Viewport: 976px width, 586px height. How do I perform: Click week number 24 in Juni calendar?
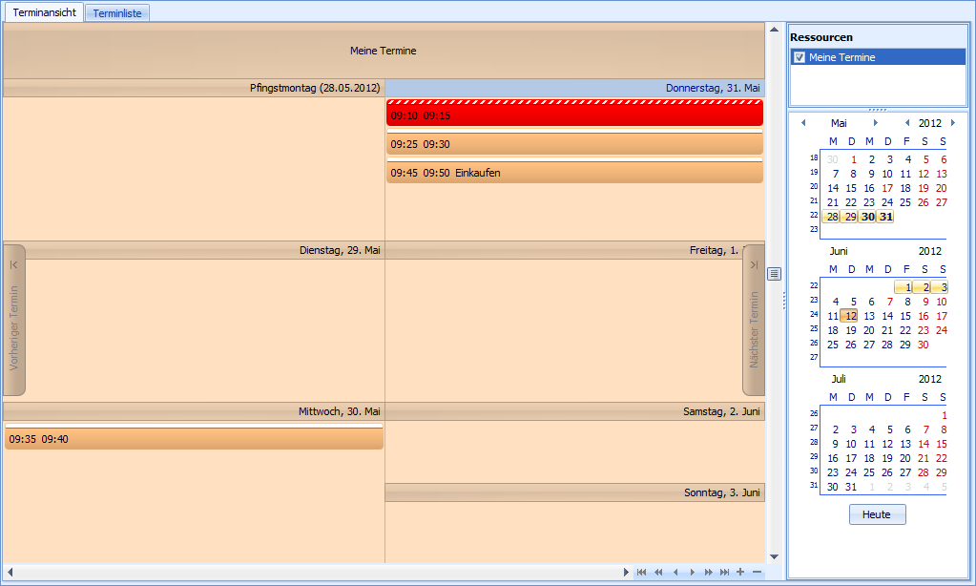pyautogui.click(x=814, y=314)
